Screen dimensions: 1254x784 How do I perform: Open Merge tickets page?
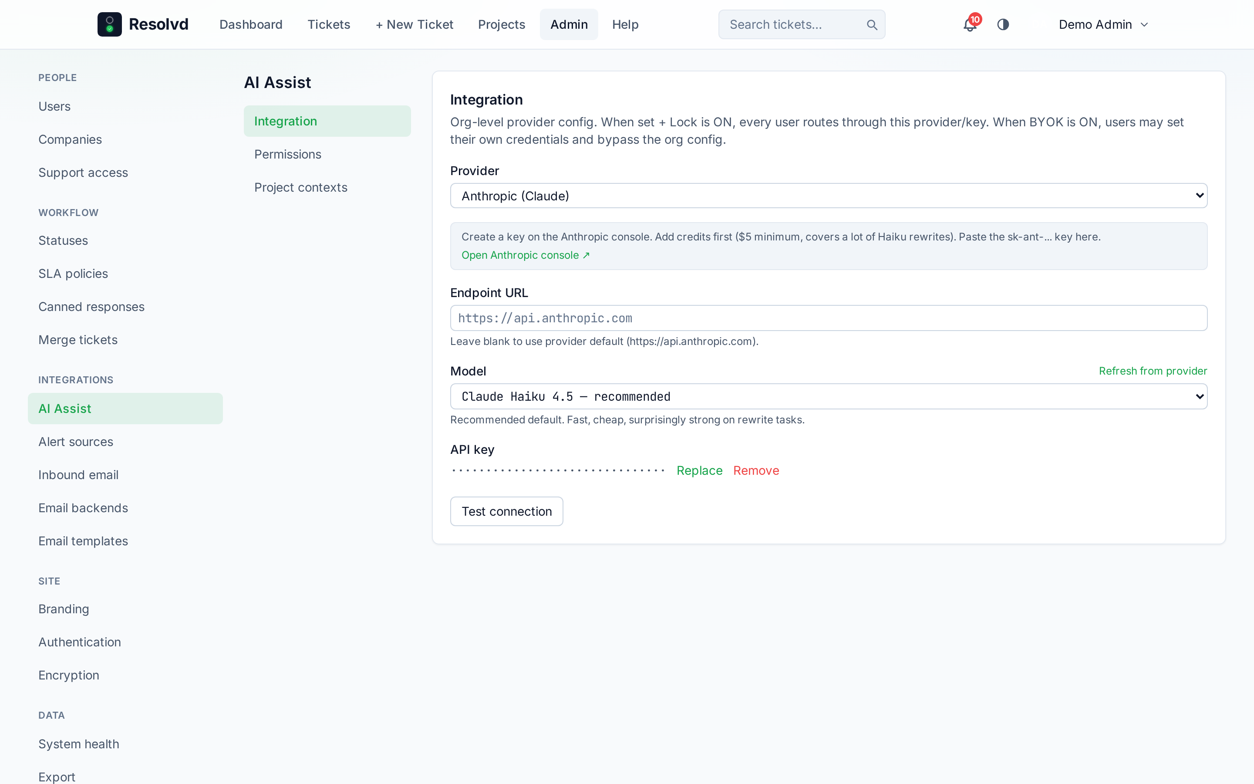point(125,340)
